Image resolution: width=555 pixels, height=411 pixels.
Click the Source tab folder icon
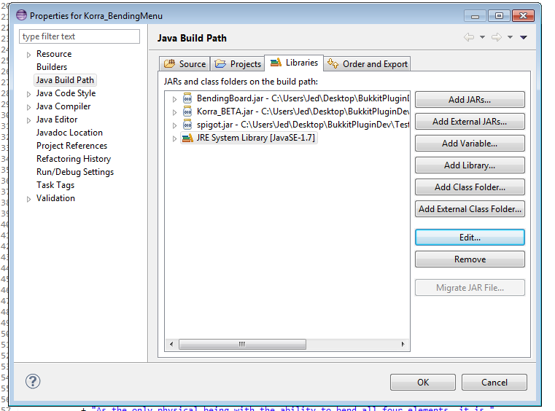pos(169,63)
